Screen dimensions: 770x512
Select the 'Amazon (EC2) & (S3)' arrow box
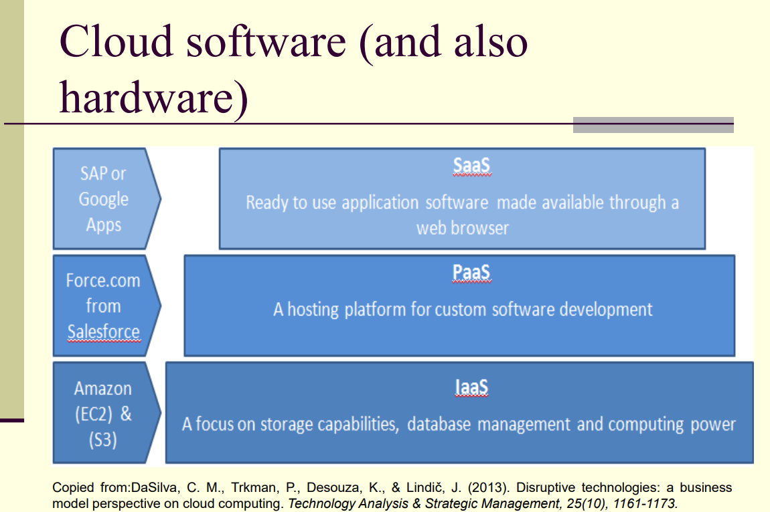tap(106, 412)
